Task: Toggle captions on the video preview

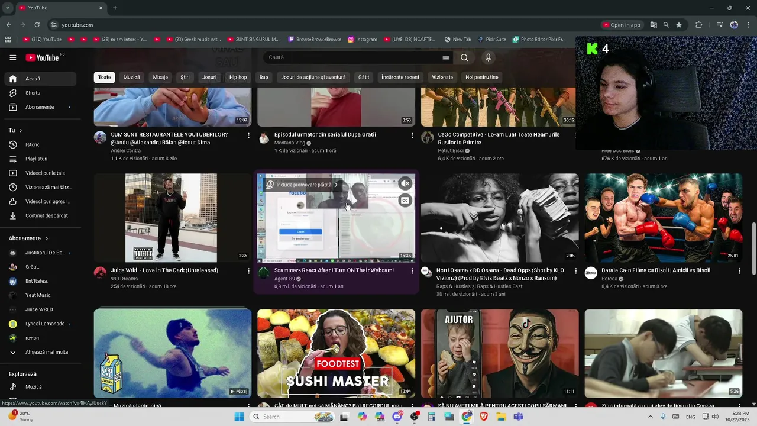Action: [x=405, y=201]
